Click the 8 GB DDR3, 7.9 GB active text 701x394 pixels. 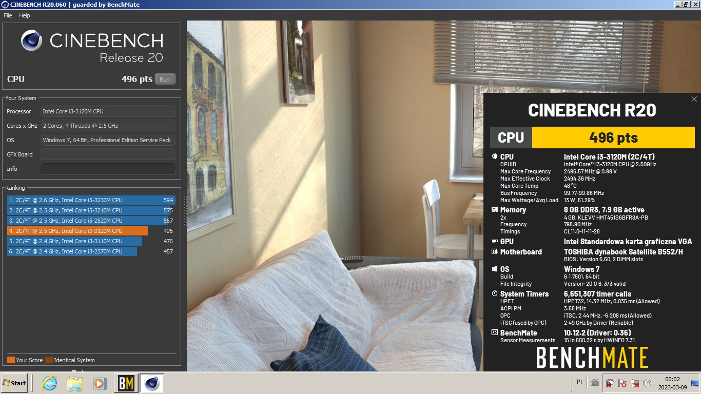604,210
